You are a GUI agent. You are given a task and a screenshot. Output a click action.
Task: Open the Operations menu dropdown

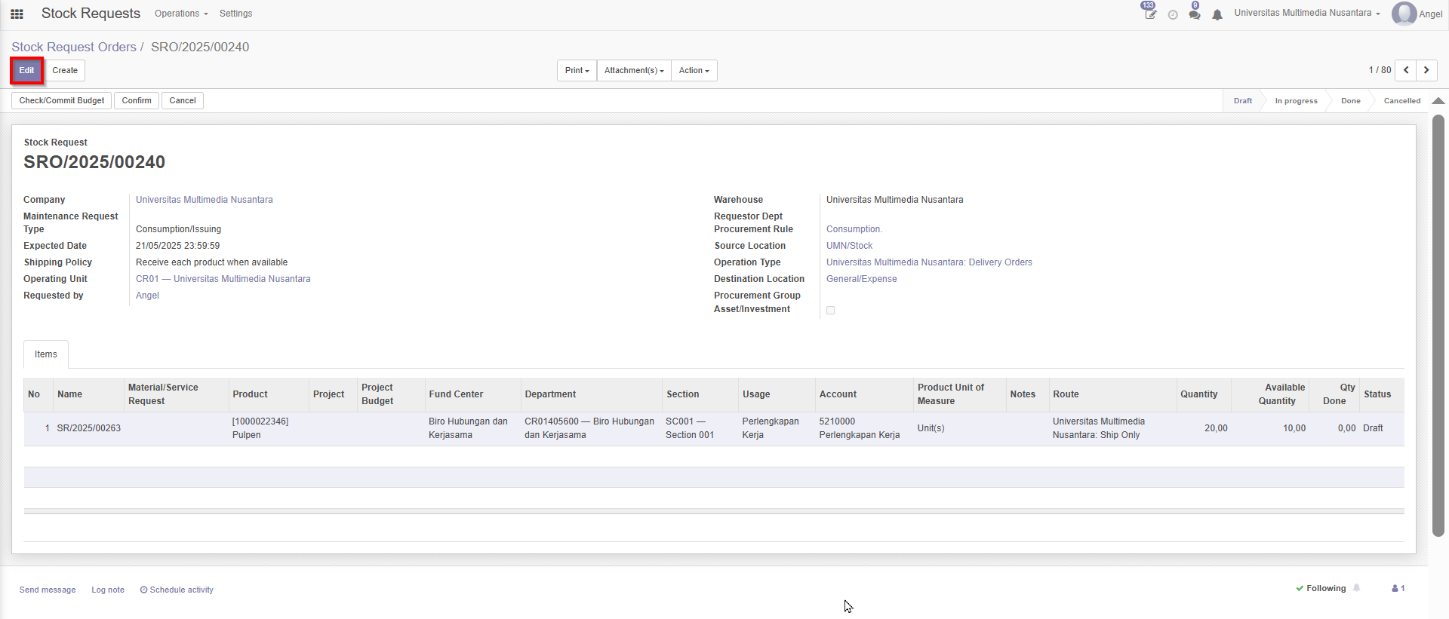(181, 14)
